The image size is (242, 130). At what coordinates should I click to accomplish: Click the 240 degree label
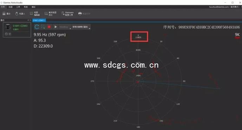tap(98, 104)
